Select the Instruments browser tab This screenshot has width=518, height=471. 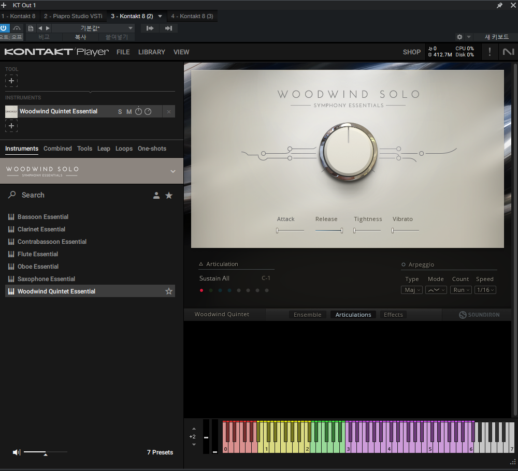pos(22,149)
